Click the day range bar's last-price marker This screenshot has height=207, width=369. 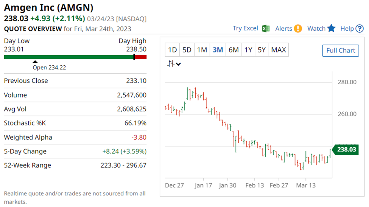pos(134,57)
